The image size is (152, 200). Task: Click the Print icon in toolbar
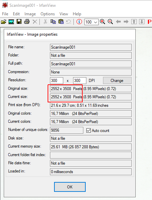point(27,22)
